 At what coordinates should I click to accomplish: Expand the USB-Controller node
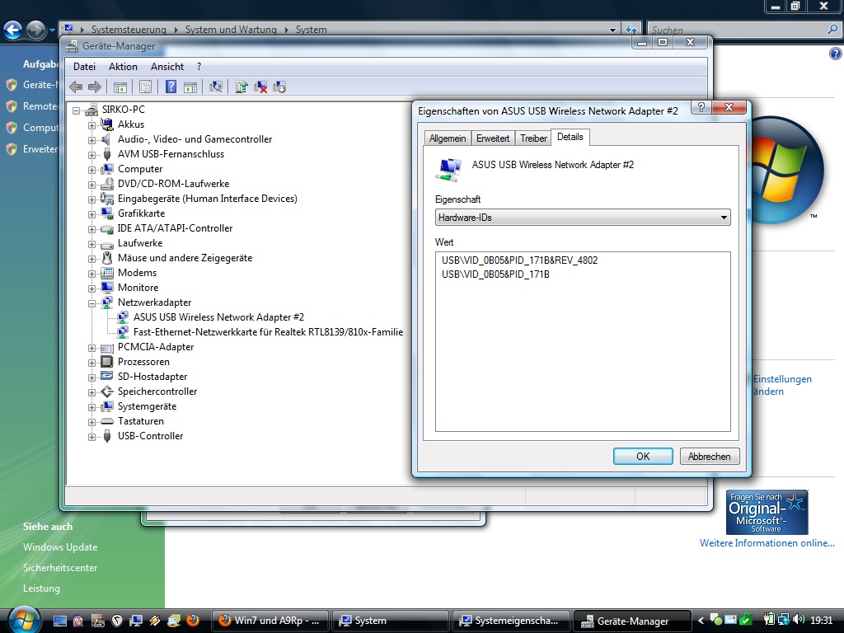(x=92, y=437)
